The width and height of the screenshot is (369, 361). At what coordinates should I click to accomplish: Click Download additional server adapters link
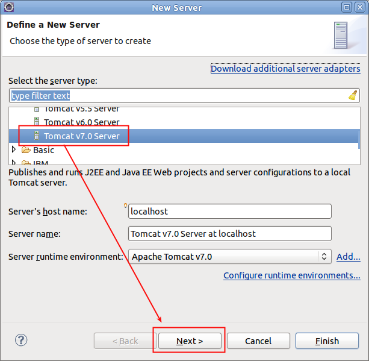(x=285, y=69)
